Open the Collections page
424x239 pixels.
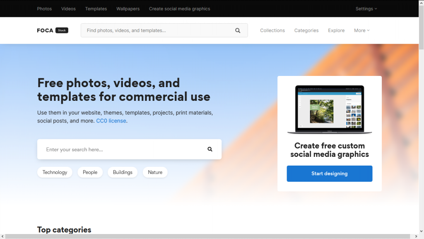272,30
